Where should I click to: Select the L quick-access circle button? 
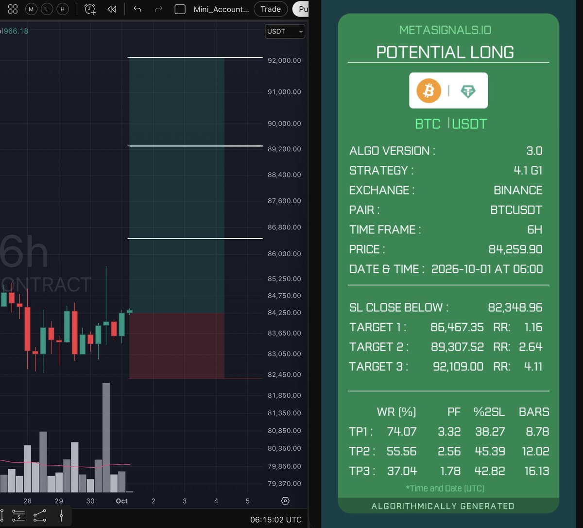coord(47,9)
